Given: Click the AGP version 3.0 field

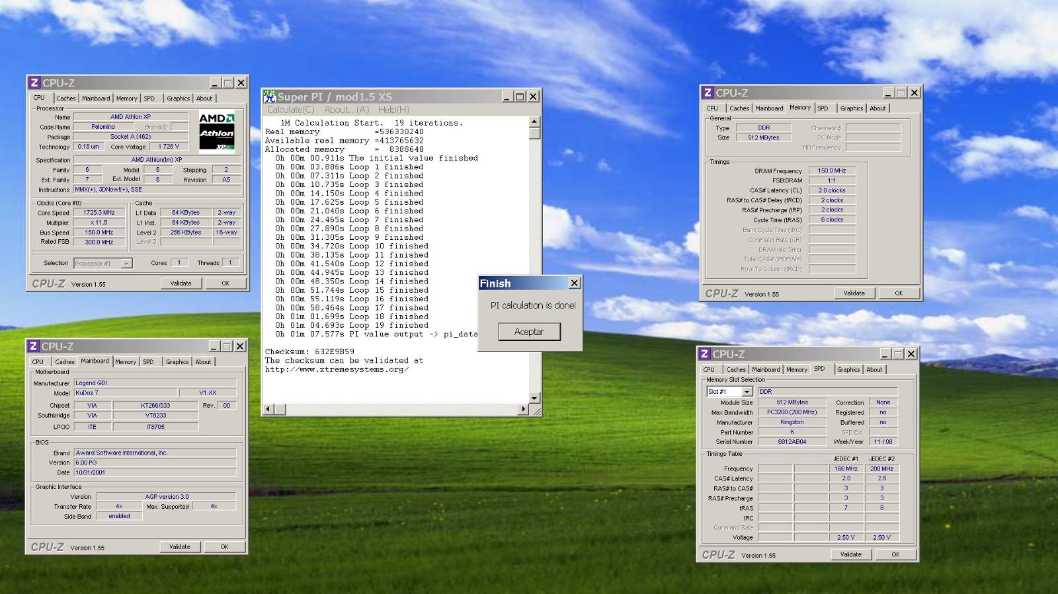Looking at the screenshot, I should [x=167, y=497].
